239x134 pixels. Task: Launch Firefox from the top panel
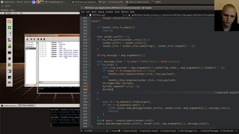(x=37, y=2)
